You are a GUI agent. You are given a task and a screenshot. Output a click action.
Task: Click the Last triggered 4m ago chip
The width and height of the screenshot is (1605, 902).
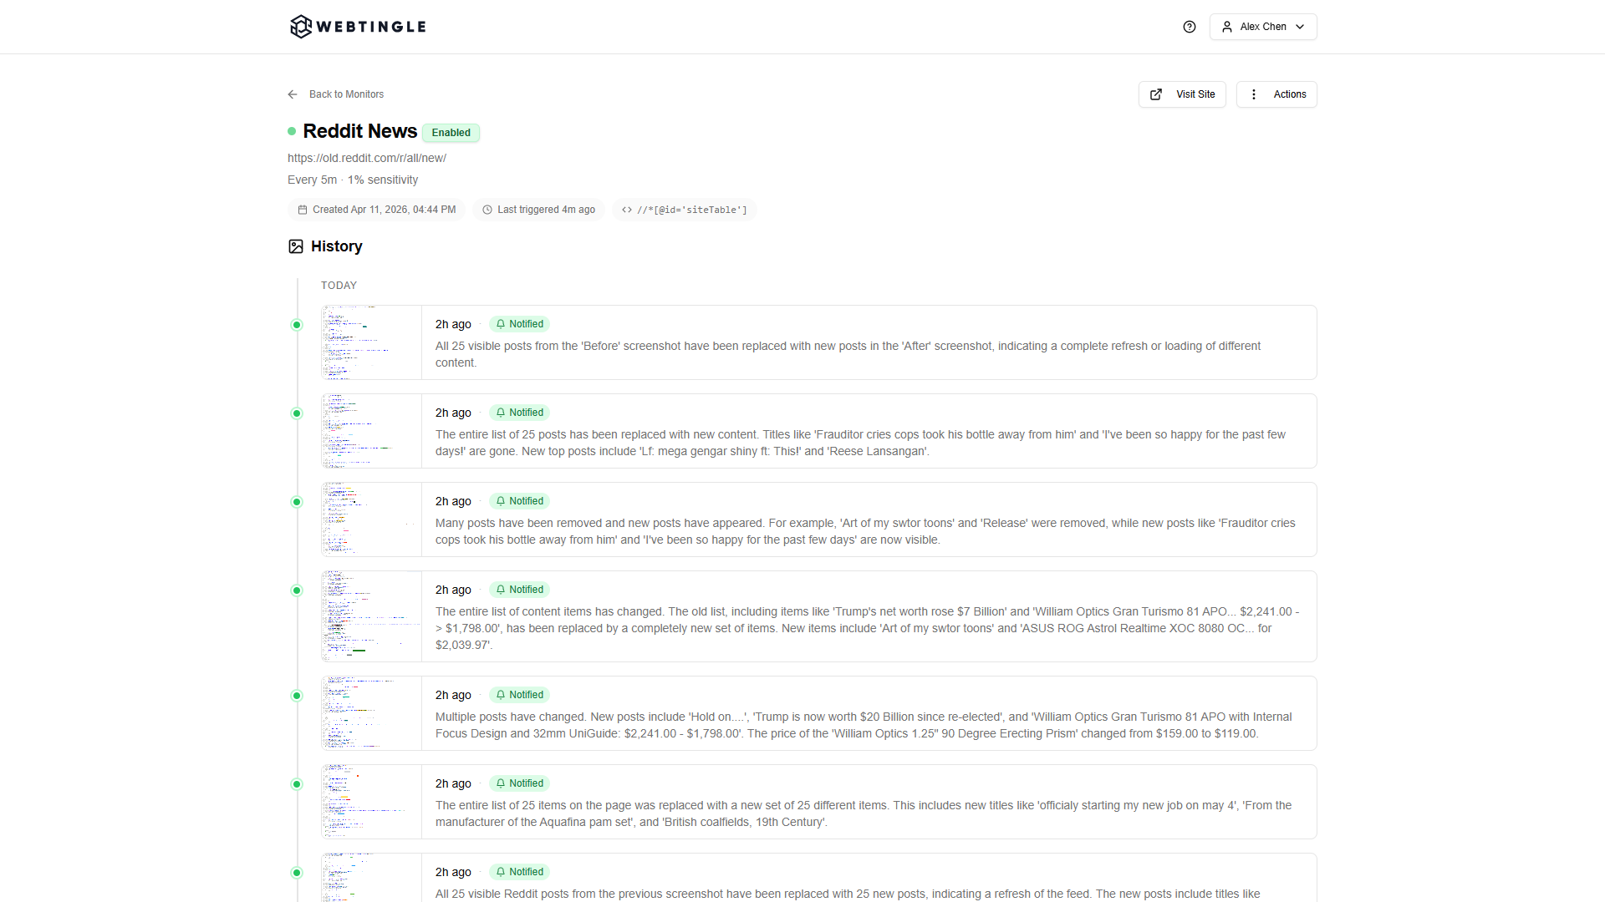pos(538,210)
